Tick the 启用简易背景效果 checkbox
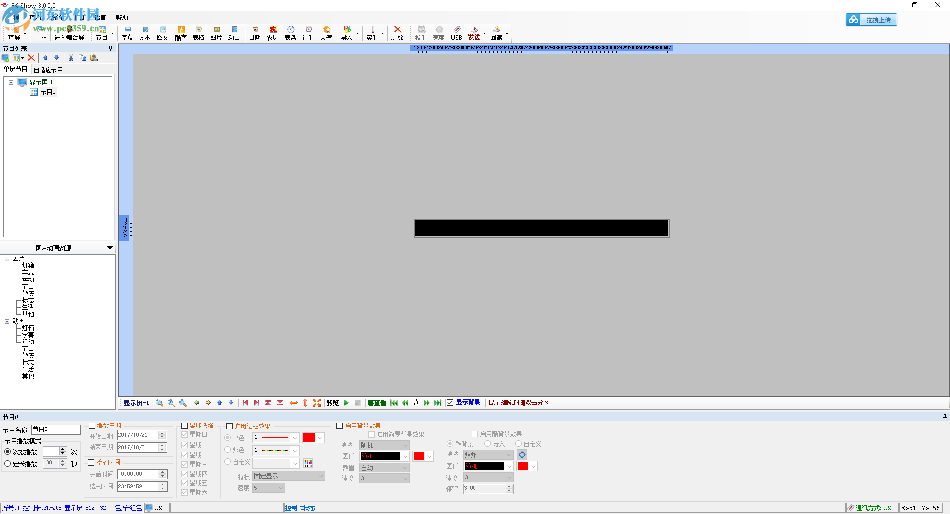The height and width of the screenshot is (514, 950). click(x=371, y=435)
